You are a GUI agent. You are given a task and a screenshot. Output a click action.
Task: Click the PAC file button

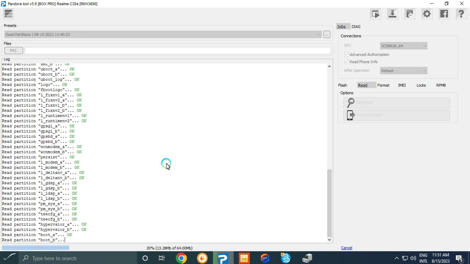point(14,50)
